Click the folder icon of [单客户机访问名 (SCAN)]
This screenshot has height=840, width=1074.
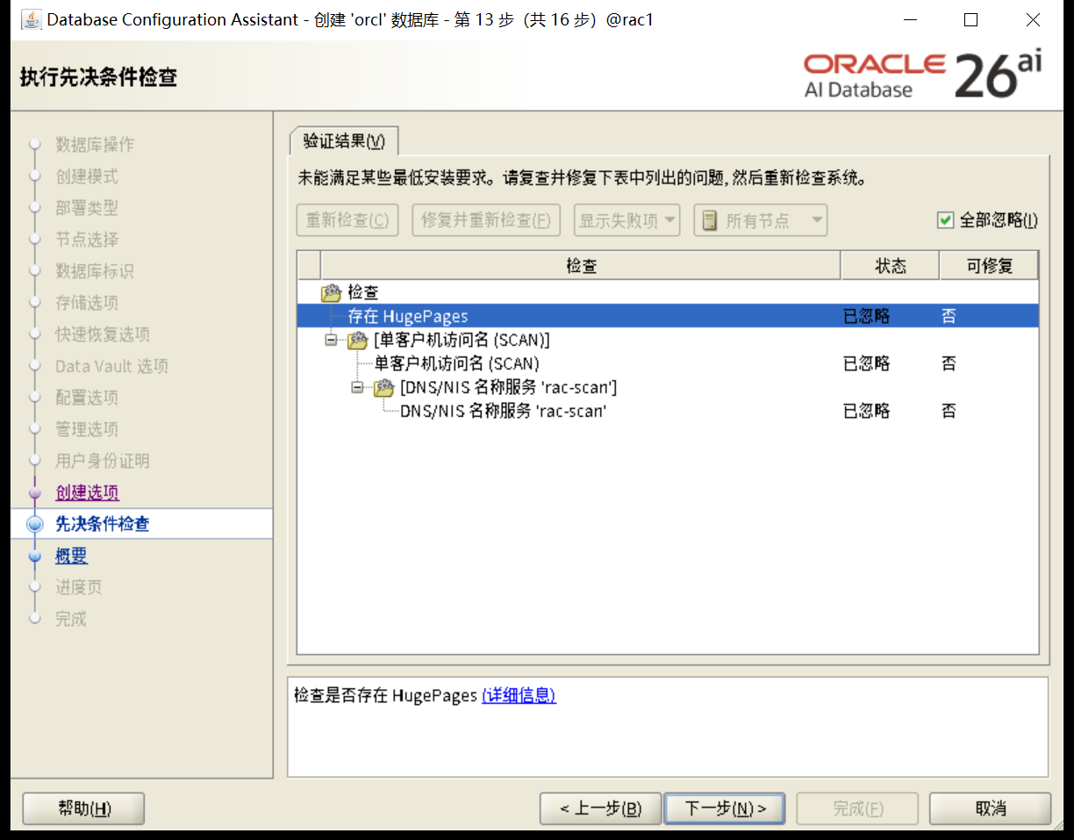point(358,340)
